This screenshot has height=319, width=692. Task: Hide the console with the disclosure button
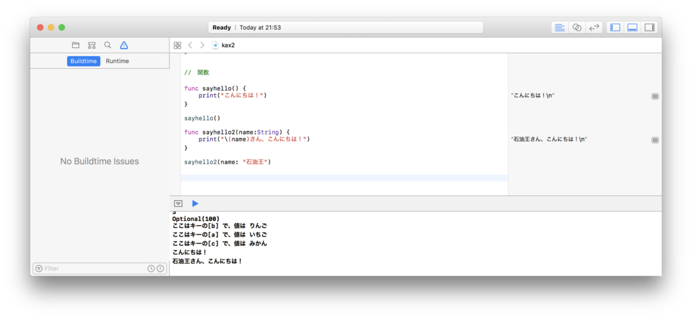[x=178, y=203]
